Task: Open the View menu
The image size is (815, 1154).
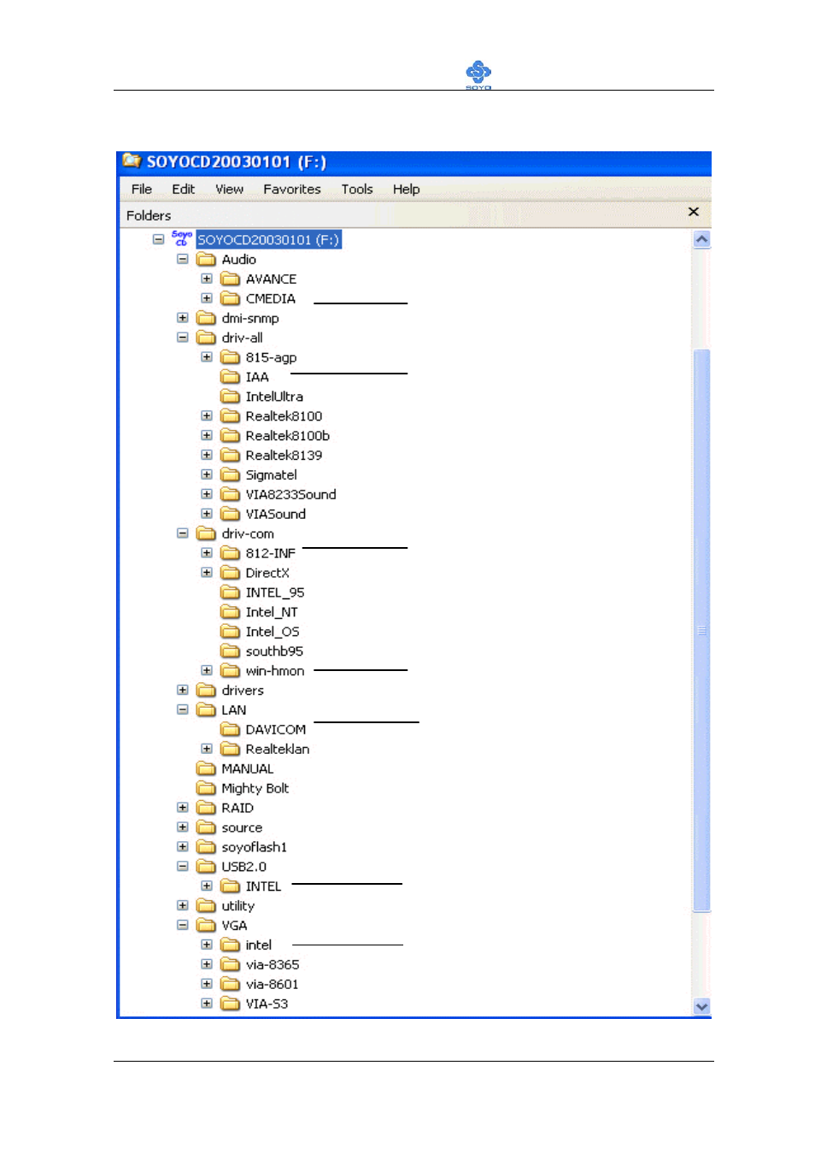Action: tap(229, 189)
